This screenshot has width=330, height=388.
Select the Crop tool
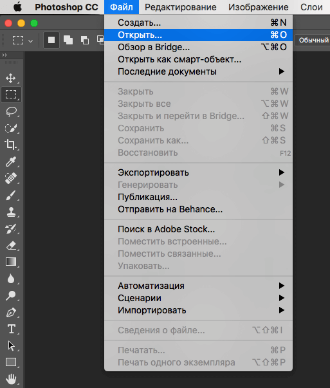(11, 145)
